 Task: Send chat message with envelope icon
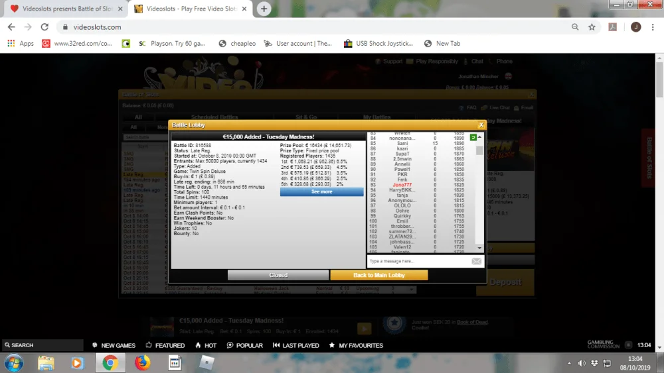(476, 261)
